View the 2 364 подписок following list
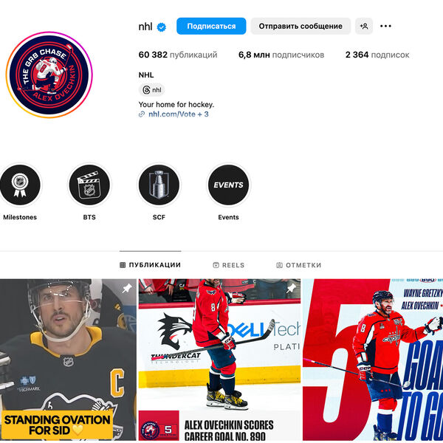This screenshot has height=443, width=443. pyautogui.click(x=377, y=55)
